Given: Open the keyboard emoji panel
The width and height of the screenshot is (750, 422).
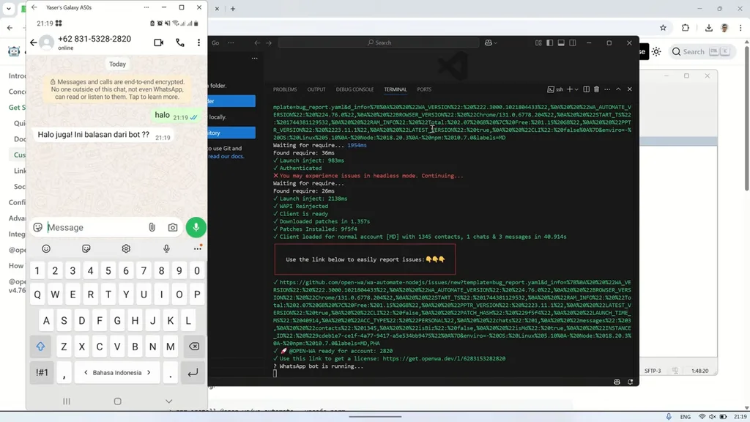Looking at the screenshot, I should click(46, 249).
